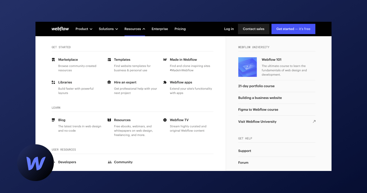Screen dimensions: 367x193
Task: Click 'Stream highly curated and original' text
Action: click(x=188, y=128)
